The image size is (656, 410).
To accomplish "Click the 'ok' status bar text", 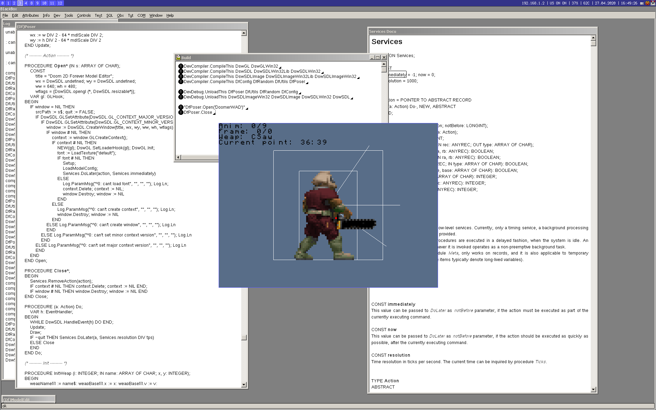I will click(x=4, y=406).
